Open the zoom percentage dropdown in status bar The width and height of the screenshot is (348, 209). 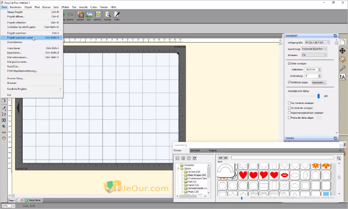pyautogui.click(x=13, y=206)
